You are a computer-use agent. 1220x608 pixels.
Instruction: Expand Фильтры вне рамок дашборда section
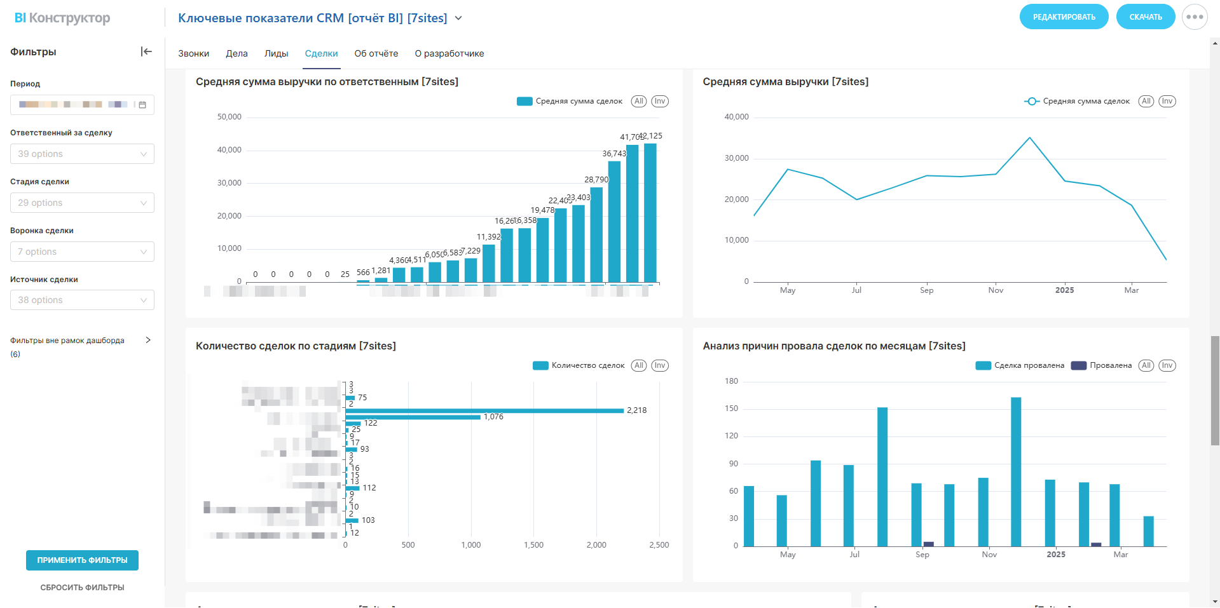click(148, 340)
